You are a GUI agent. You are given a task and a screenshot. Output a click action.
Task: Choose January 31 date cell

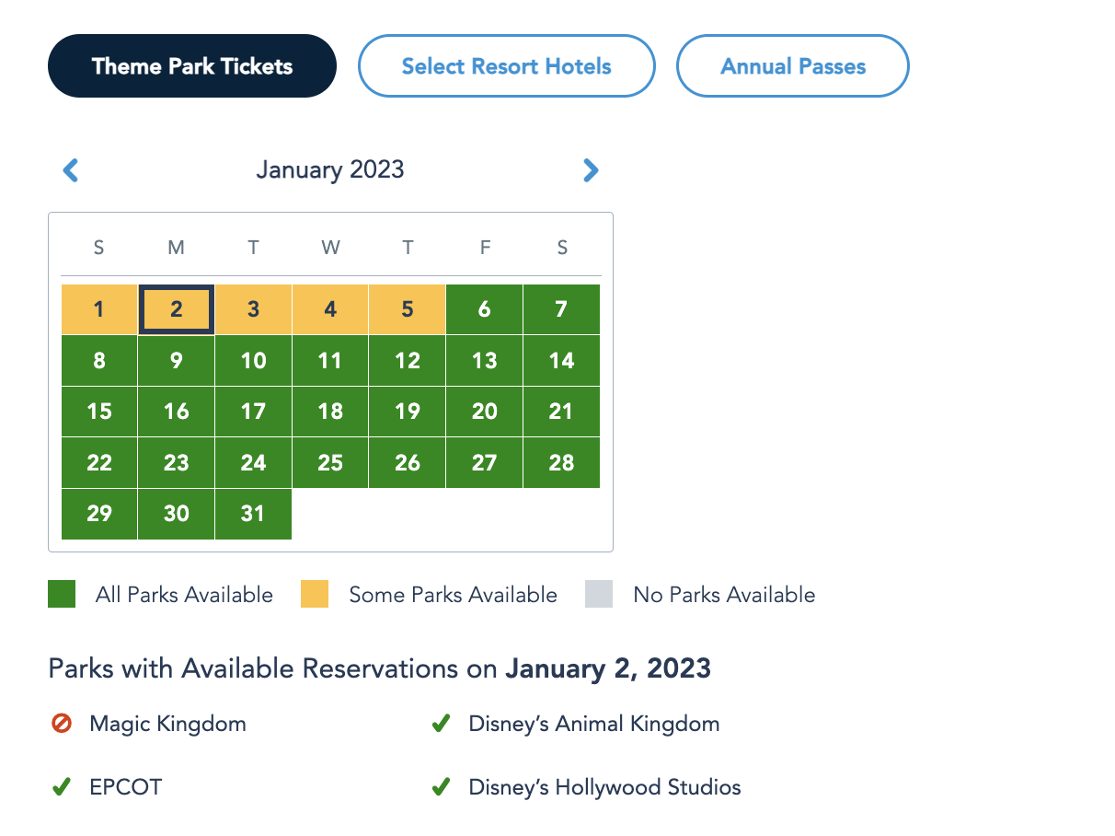click(x=253, y=515)
